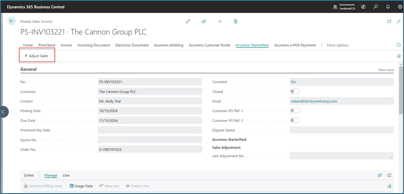Click the trash delete icon
This screenshot has width=404, height=194.
(x=236, y=21)
